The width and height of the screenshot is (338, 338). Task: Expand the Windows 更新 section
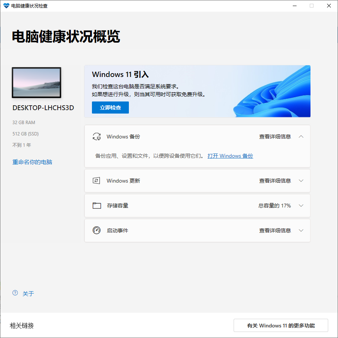(301, 180)
